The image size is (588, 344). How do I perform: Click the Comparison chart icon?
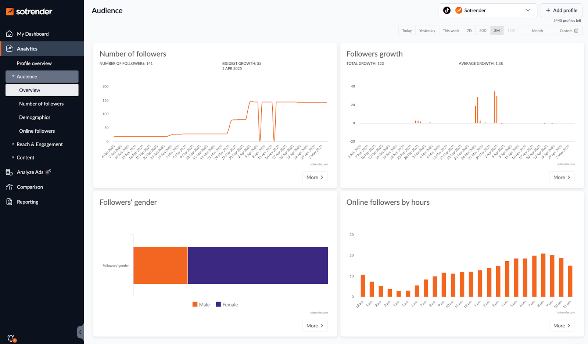[x=10, y=187]
